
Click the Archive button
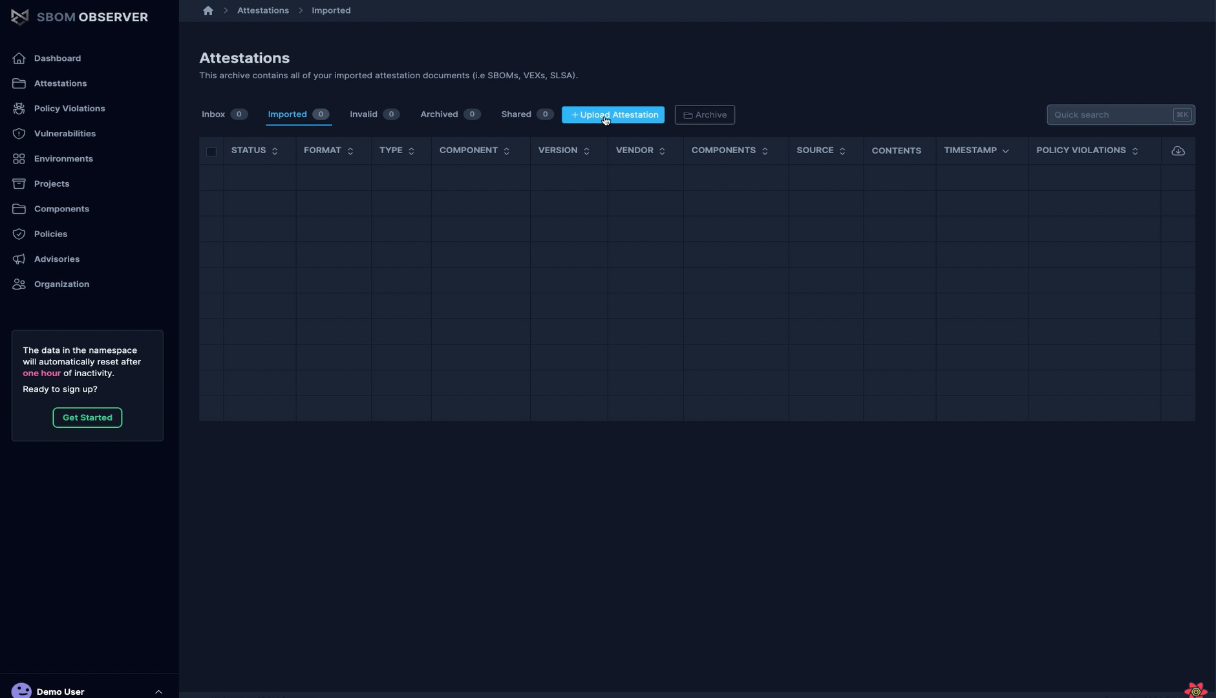tap(705, 115)
